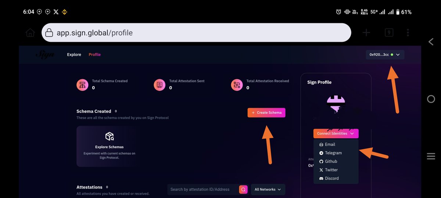Open the Explore Schemas card

109,146
